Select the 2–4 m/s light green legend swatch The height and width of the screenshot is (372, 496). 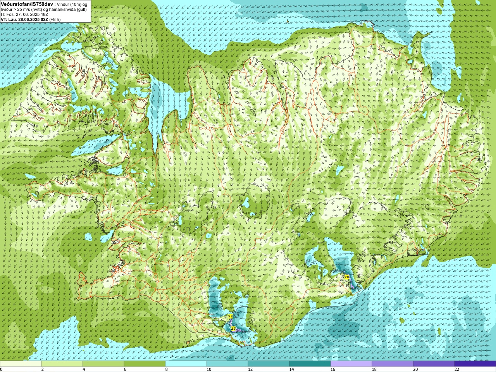(62, 364)
